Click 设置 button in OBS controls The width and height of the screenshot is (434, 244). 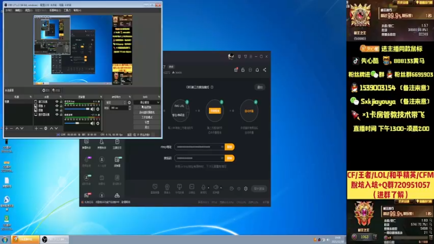tap(146, 122)
